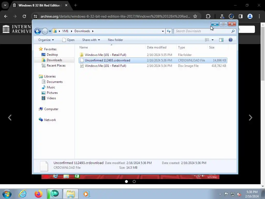265x199 pixels.
Task: Launch Internet Explorer from the taskbar
Action: point(23,194)
